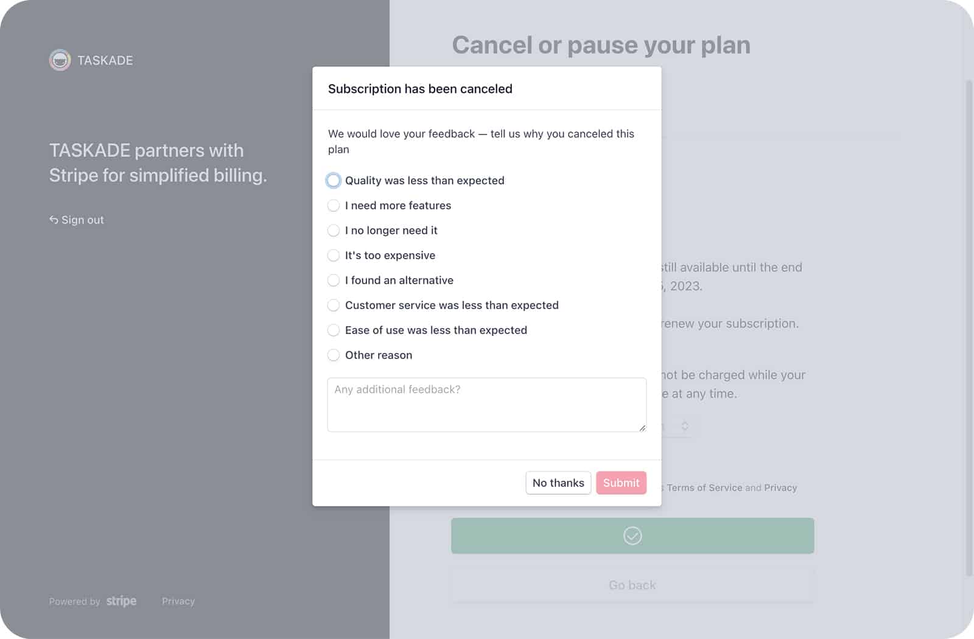Image resolution: width=974 pixels, height=639 pixels.
Task: Click the "Go back" button
Action: pos(631,585)
